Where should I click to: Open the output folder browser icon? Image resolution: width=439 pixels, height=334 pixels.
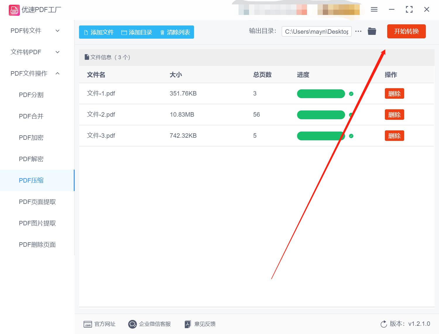click(372, 31)
